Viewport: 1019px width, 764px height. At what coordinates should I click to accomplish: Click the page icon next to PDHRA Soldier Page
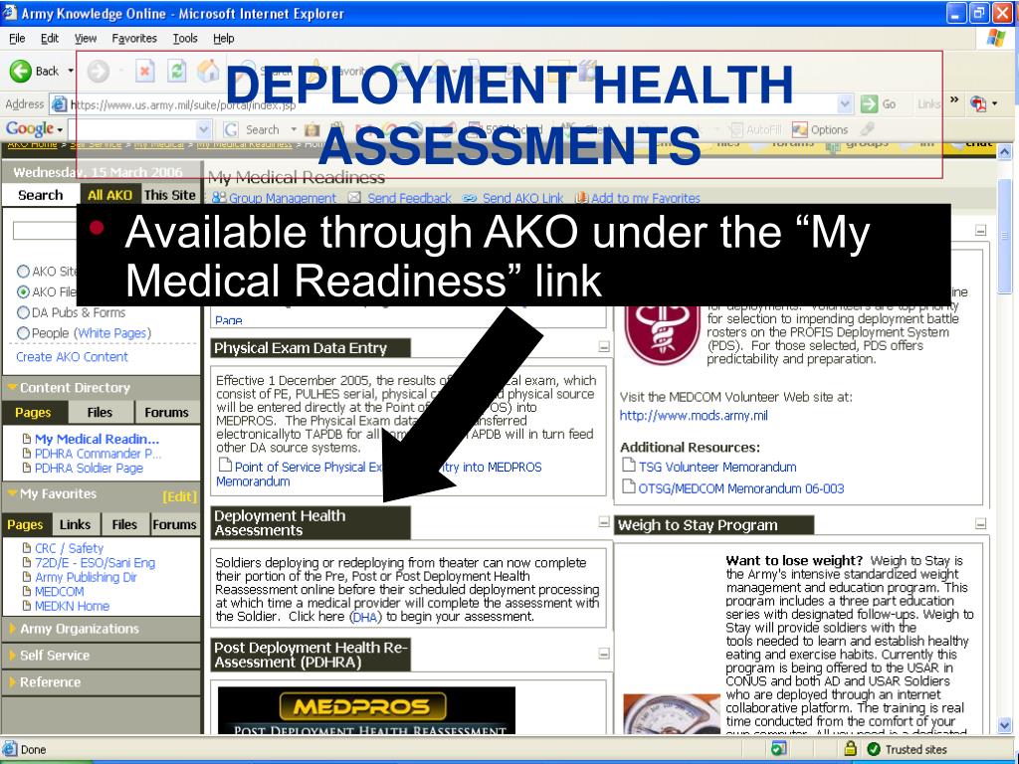coord(27,468)
